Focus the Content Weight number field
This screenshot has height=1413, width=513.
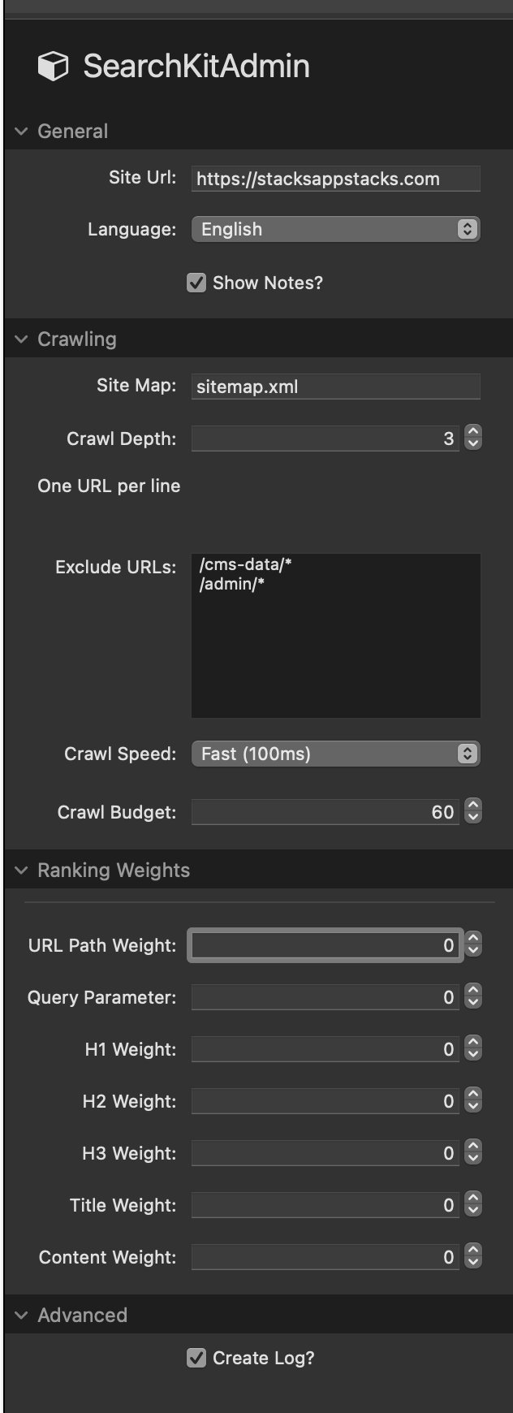(325, 1257)
